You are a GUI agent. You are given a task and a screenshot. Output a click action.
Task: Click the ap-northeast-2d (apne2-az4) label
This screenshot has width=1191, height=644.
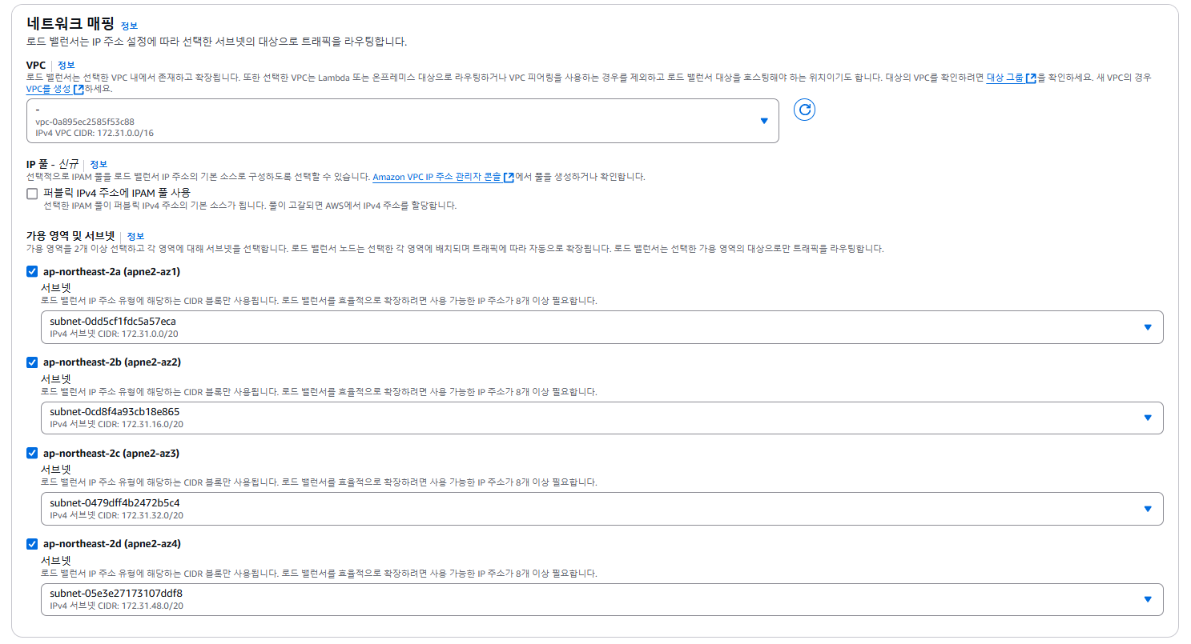tap(112, 543)
